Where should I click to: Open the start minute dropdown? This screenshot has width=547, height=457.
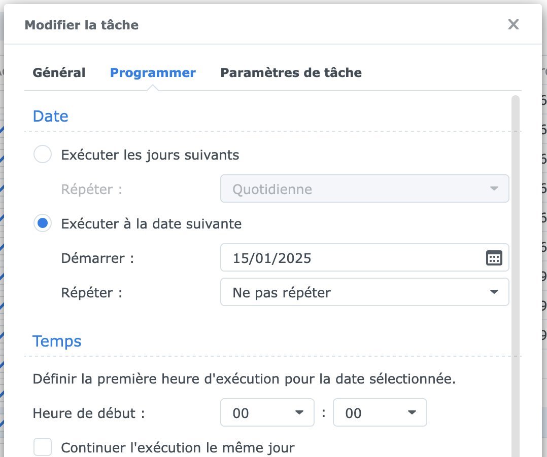point(380,413)
